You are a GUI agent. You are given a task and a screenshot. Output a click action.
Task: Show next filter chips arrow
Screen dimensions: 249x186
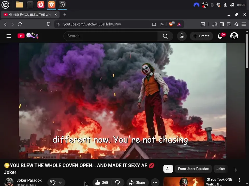point(236,170)
